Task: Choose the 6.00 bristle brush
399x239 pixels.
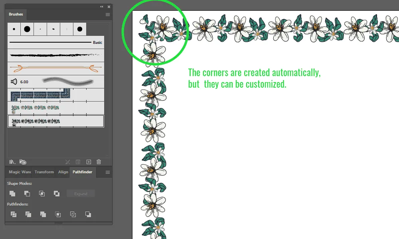Action: 56,82
